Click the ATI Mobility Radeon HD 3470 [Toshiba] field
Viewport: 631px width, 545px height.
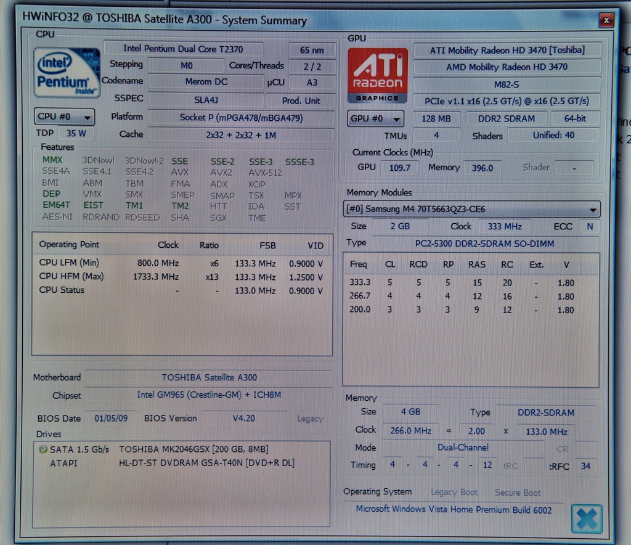click(507, 51)
